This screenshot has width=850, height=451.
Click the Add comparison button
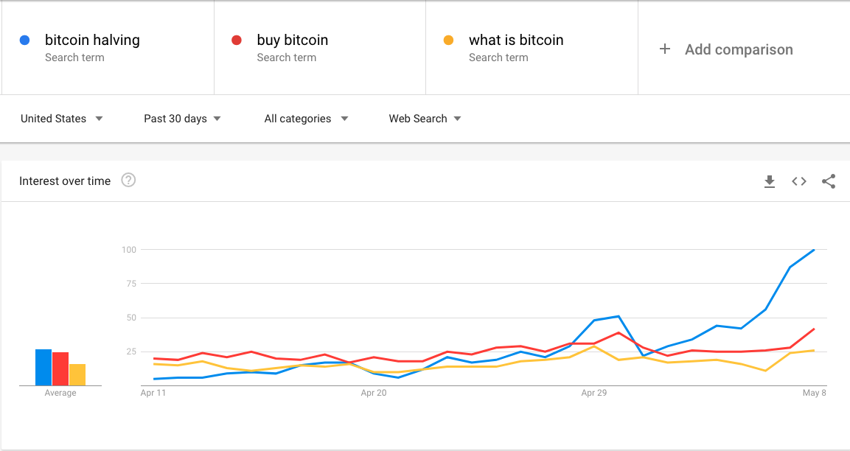(x=738, y=49)
